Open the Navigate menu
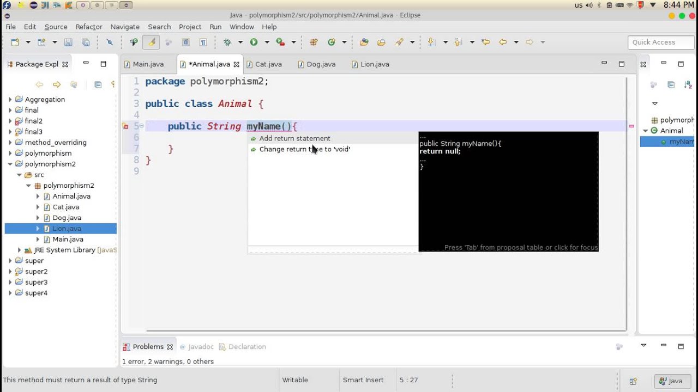The image size is (698, 392). pyautogui.click(x=125, y=27)
